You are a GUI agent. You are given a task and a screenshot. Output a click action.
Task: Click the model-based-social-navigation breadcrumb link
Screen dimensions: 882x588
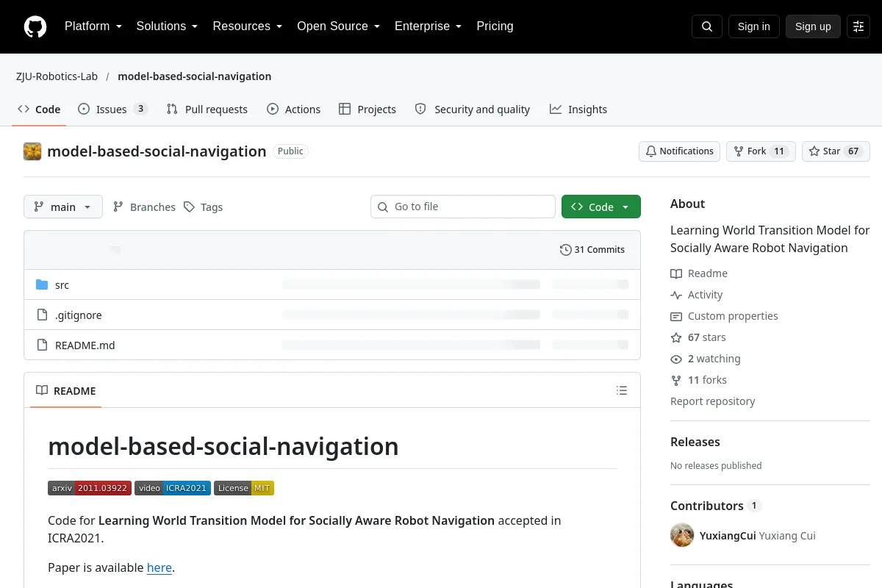coord(195,76)
